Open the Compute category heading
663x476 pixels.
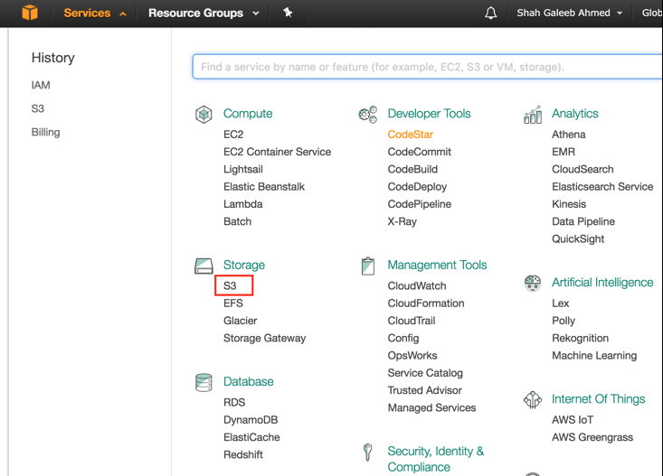[248, 114]
